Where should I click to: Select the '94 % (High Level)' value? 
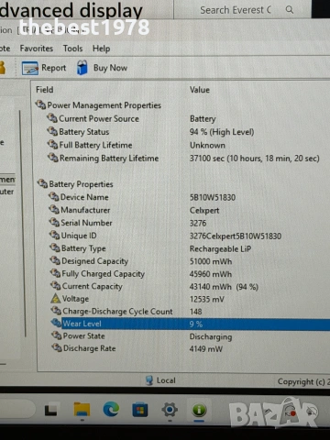pyautogui.click(x=222, y=132)
